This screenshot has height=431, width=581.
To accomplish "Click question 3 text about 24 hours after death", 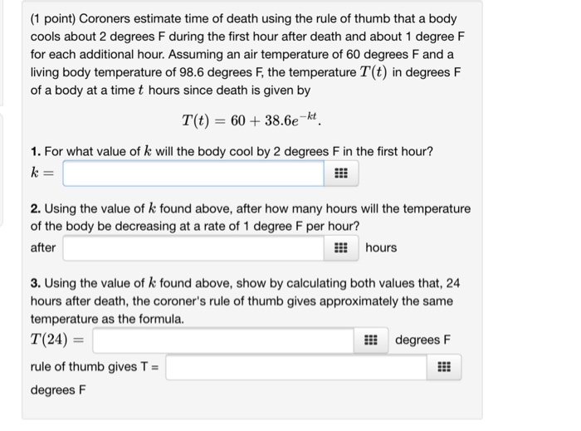I will [245, 300].
